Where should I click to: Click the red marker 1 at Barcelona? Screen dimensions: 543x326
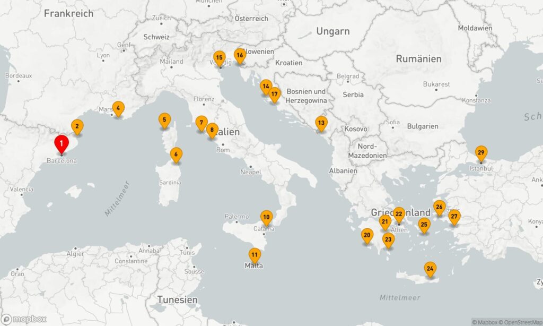point(62,143)
